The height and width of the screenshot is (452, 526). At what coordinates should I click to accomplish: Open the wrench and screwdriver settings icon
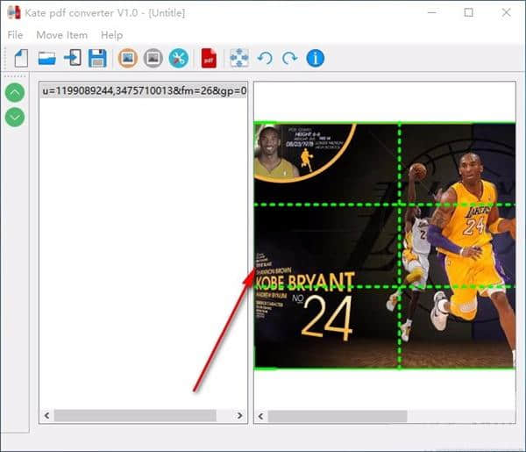coord(179,59)
